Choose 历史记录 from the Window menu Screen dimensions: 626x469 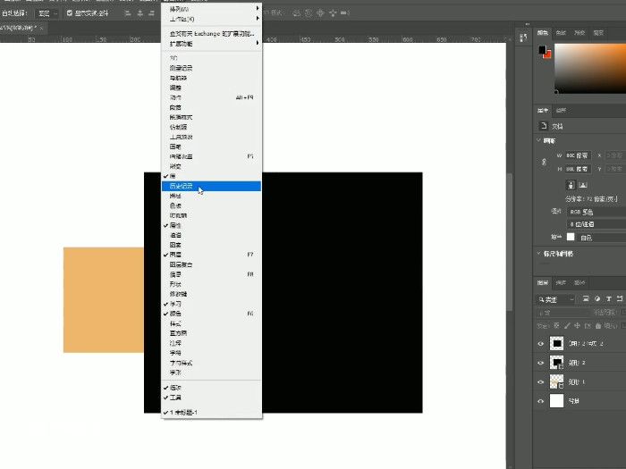coord(182,186)
